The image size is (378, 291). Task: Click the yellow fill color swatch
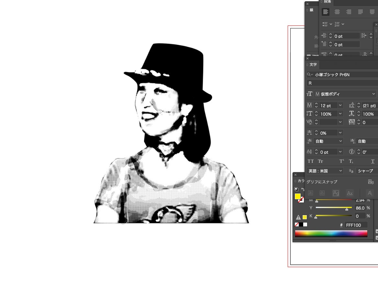coord(298,196)
